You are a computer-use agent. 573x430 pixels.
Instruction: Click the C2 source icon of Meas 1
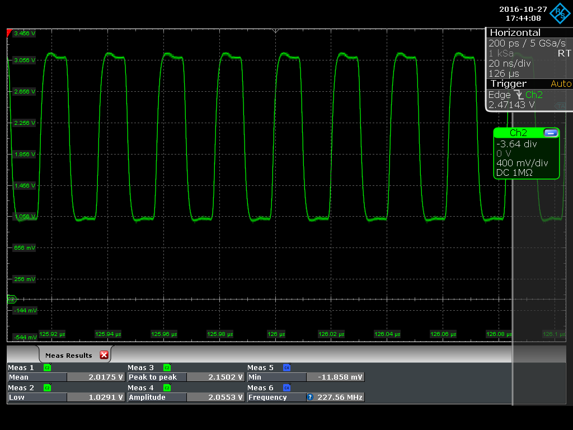[x=47, y=367]
